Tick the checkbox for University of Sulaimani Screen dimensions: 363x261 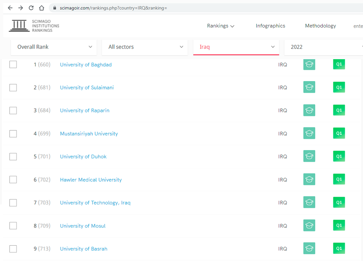(13, 88)
